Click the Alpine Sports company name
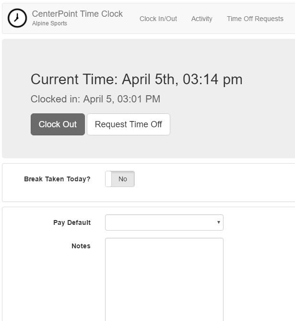 click(49, 23)
